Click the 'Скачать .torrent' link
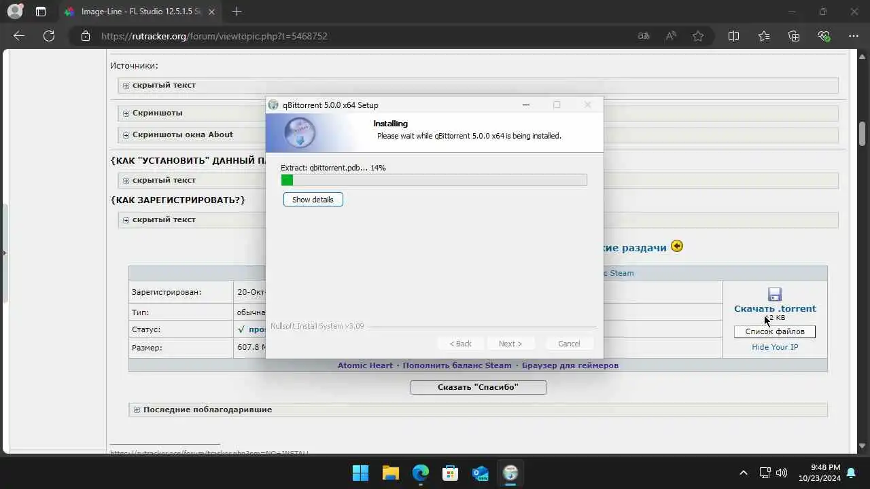This screenshot has width=870, height=489. tap(775, 308)
